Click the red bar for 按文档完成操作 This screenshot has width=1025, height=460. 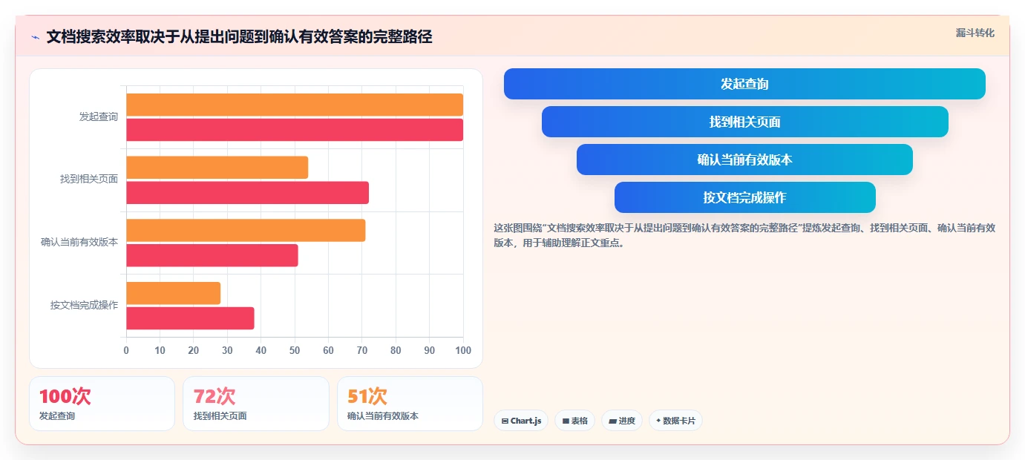190,318
